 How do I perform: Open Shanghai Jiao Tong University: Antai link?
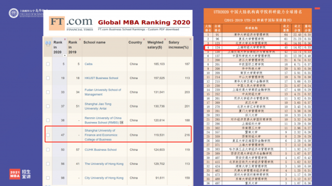pos(98,106)
